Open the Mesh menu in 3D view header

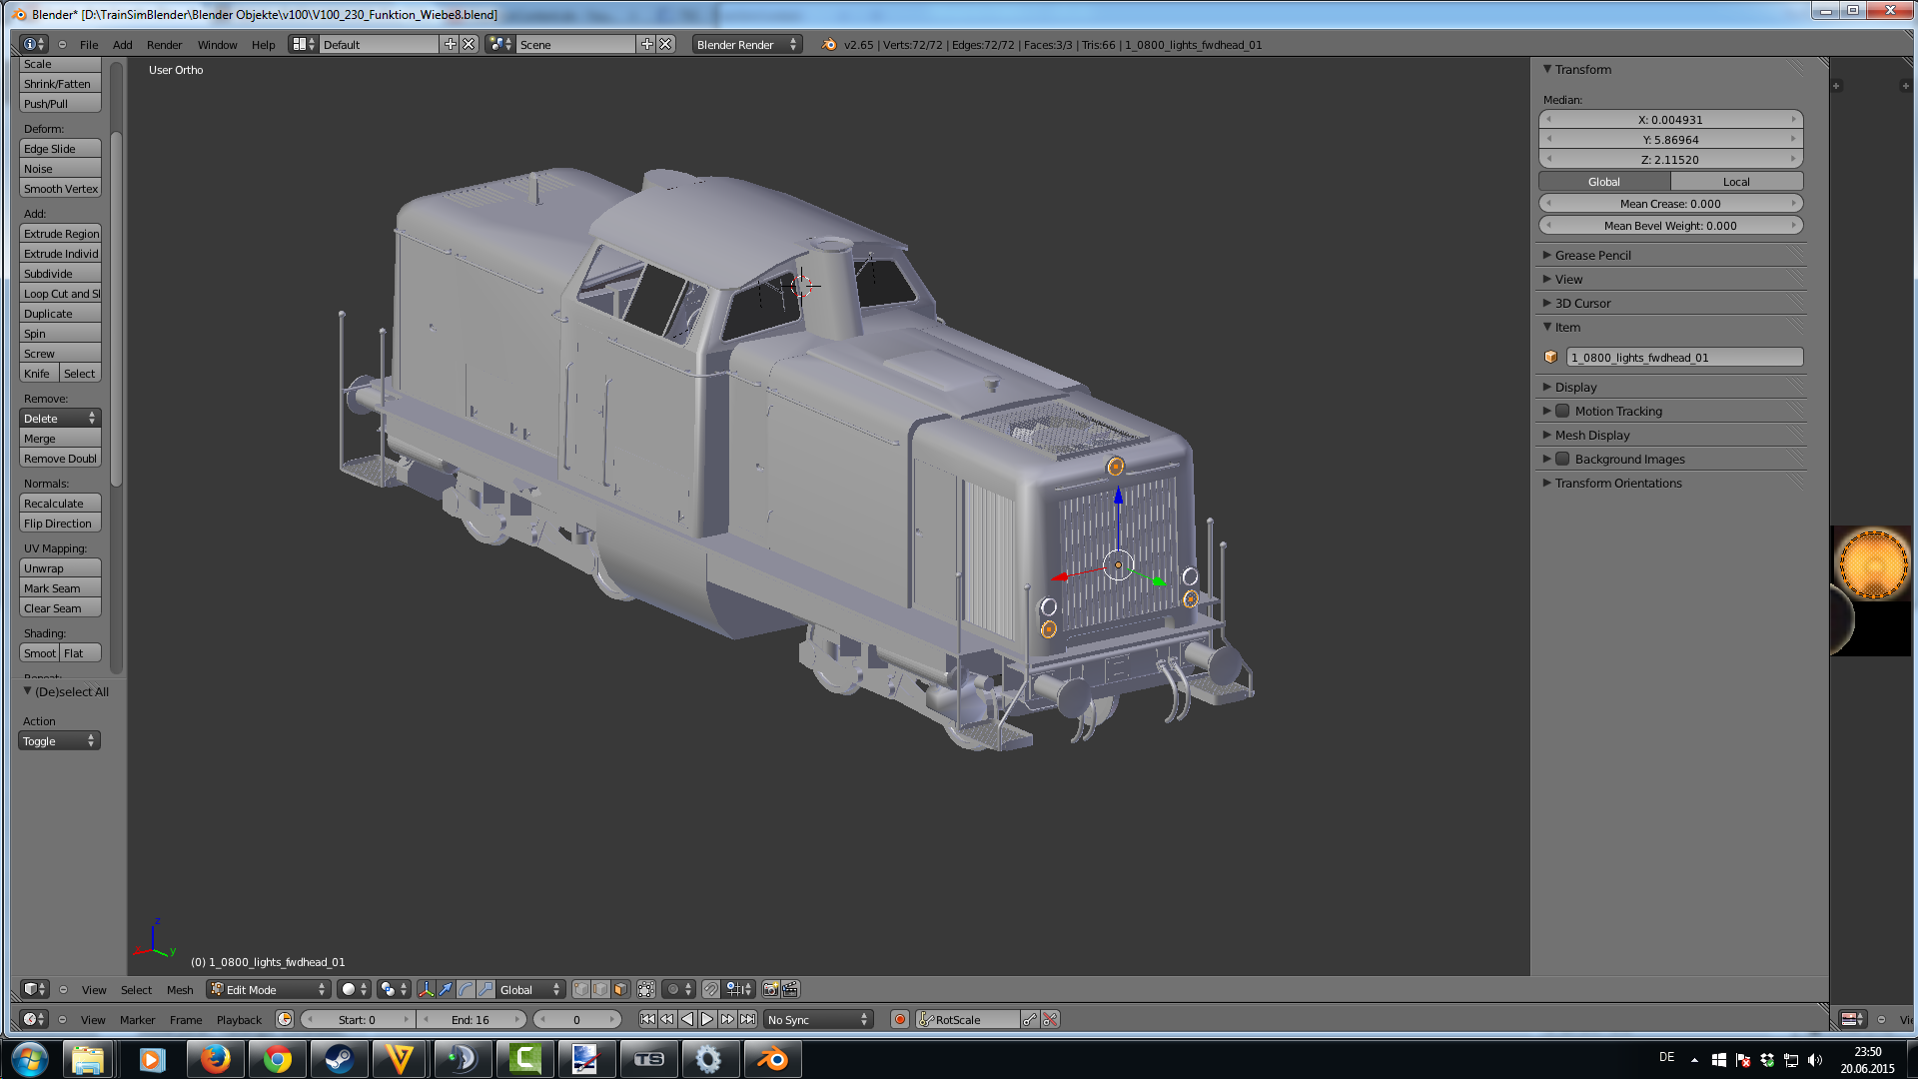(x=180, y=989)
